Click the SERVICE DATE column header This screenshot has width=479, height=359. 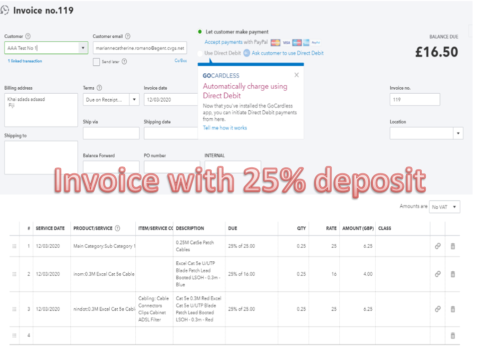click(50, 228)
